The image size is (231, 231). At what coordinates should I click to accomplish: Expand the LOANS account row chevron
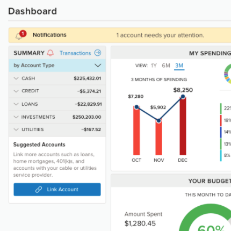click(16, 104)
